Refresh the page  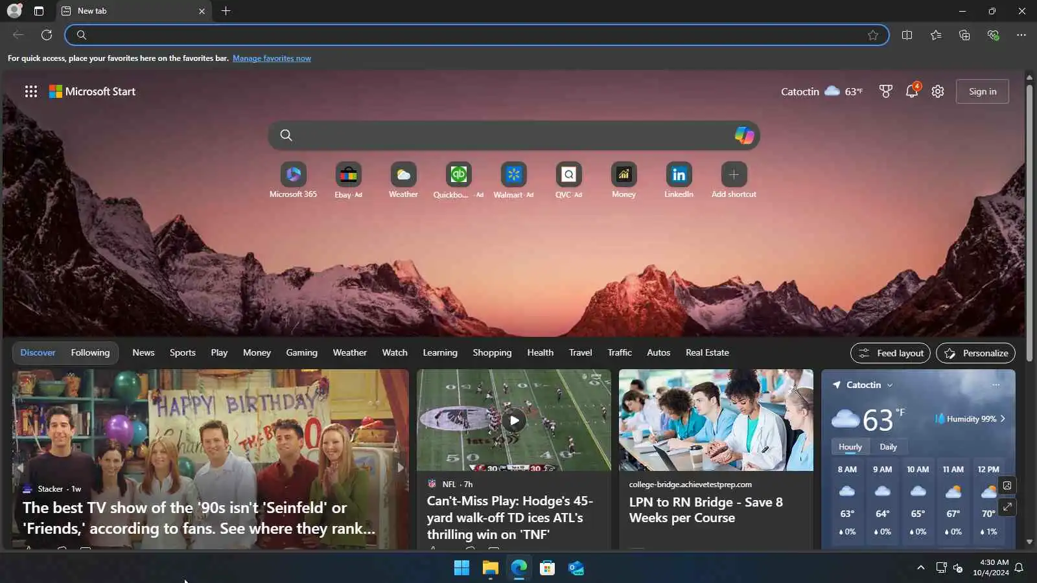click(47, 35)
